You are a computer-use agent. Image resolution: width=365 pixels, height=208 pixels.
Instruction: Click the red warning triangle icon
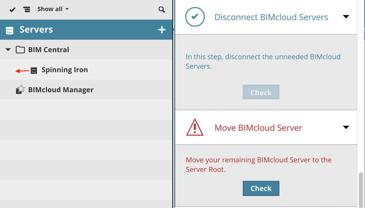195,127
